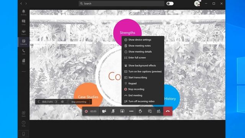Select Turn off incoming video
Image resolution: width=245 pixels, height=138 pixels.
click(x=143, y=101)
